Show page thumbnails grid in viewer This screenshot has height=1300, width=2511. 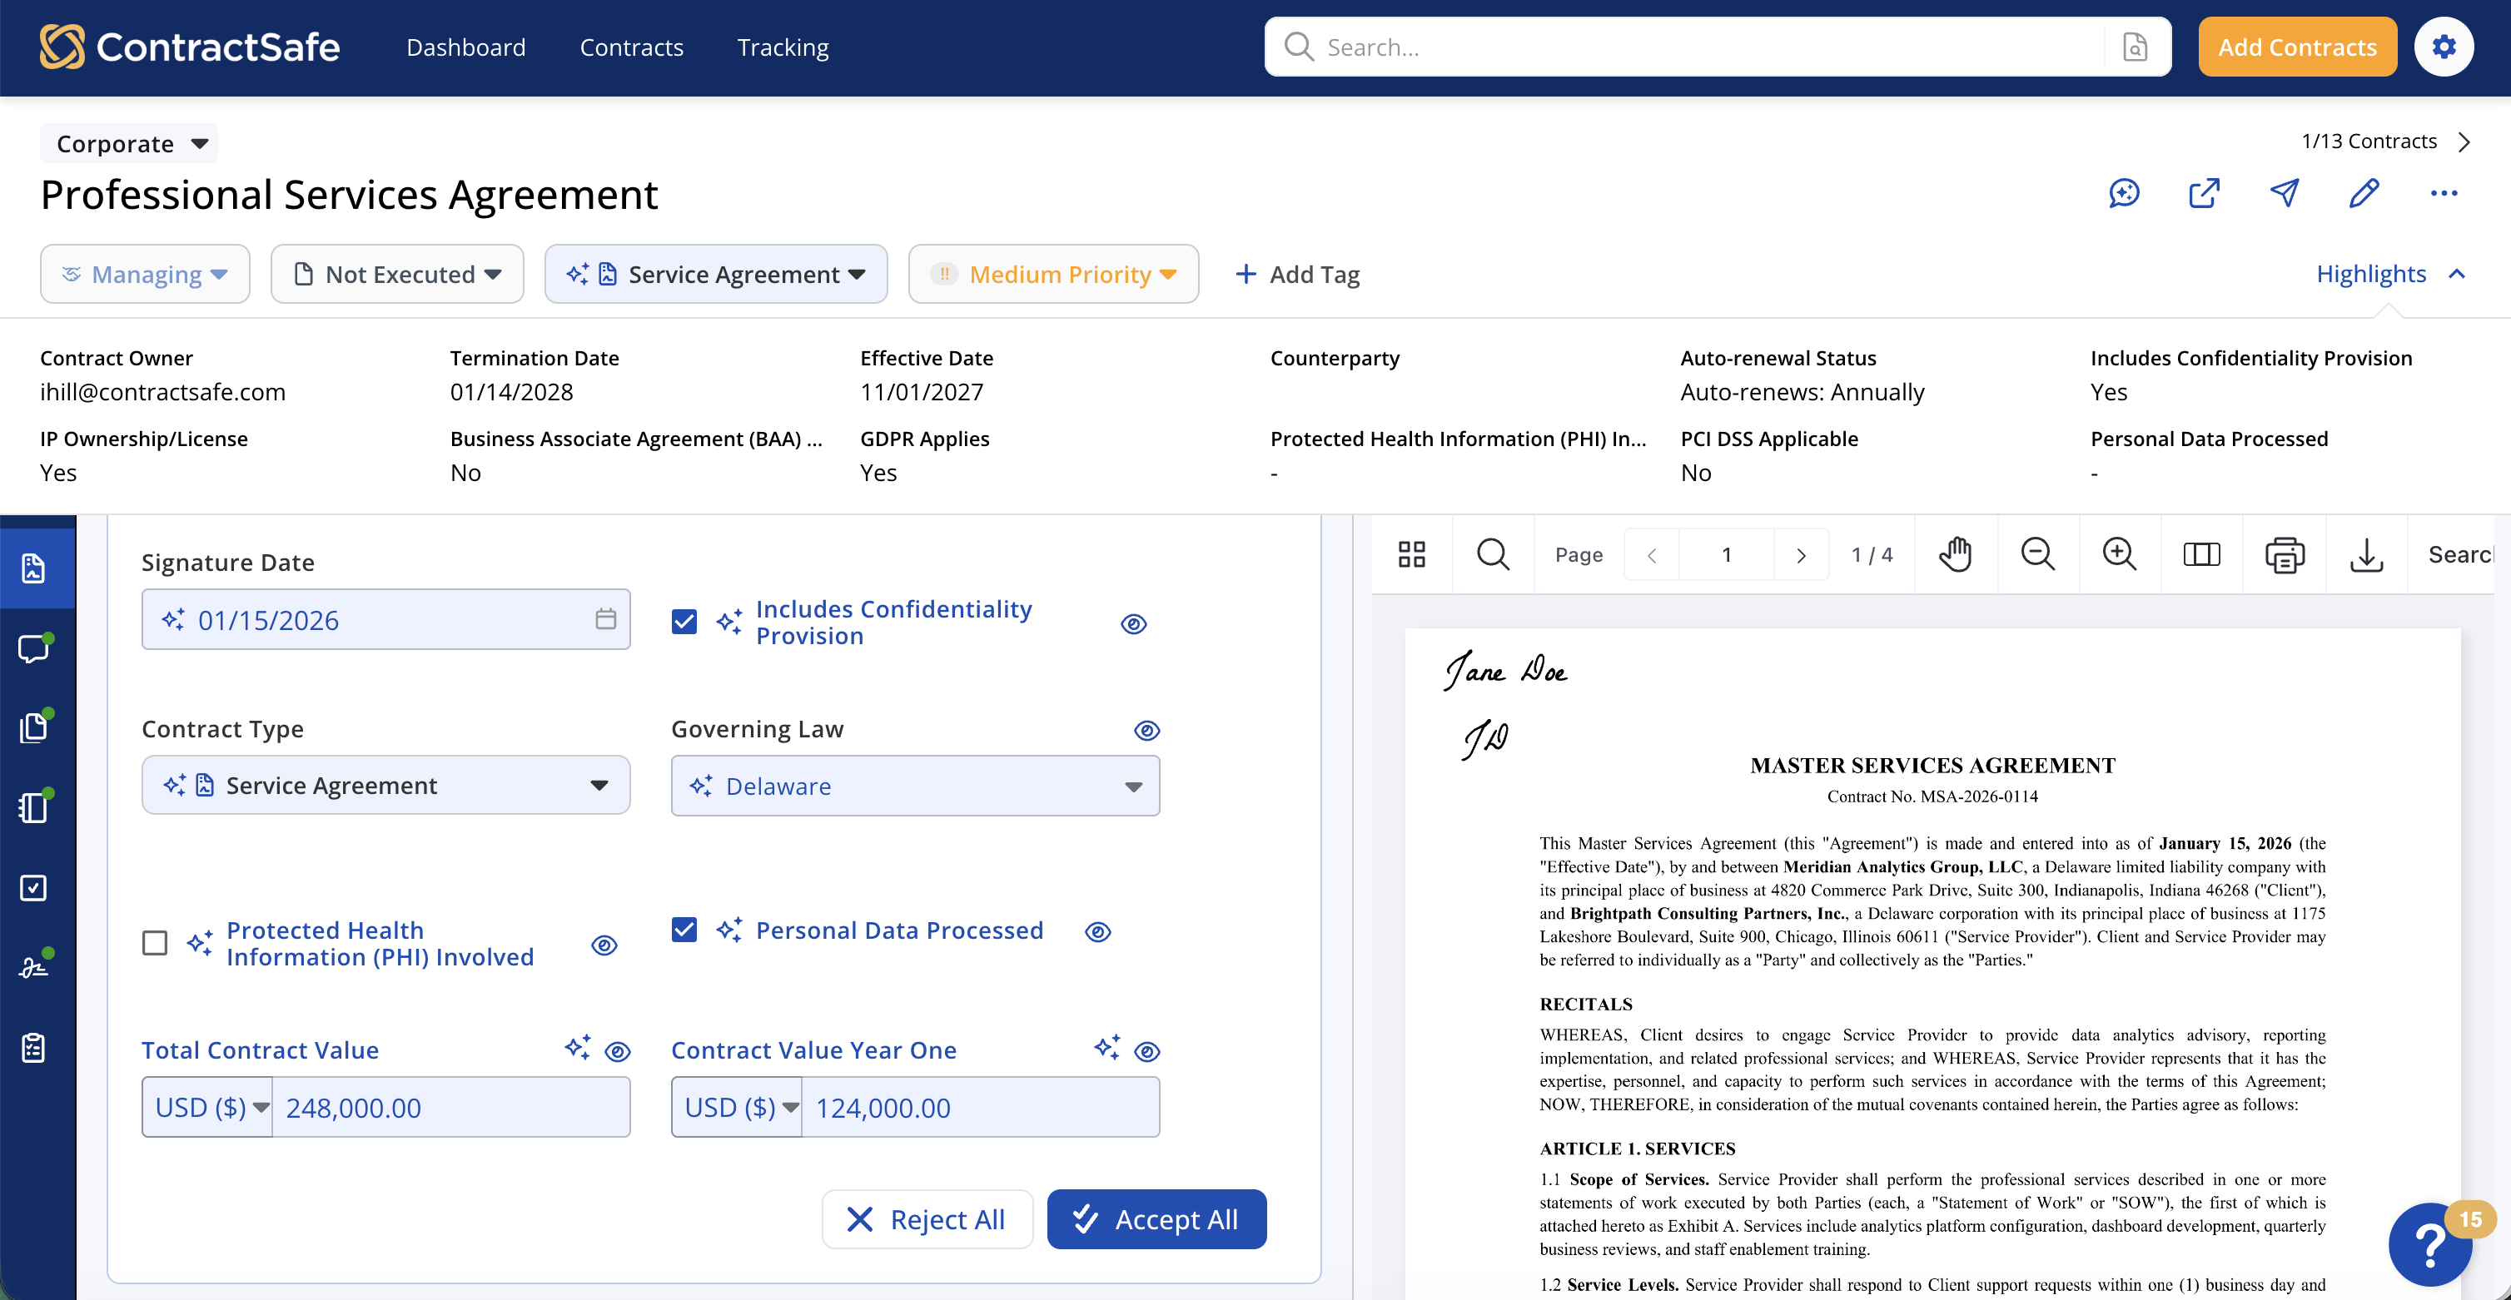1411,554
